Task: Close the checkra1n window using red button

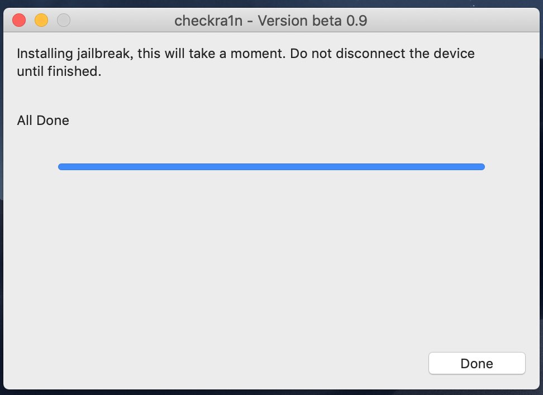Action: 19,21
